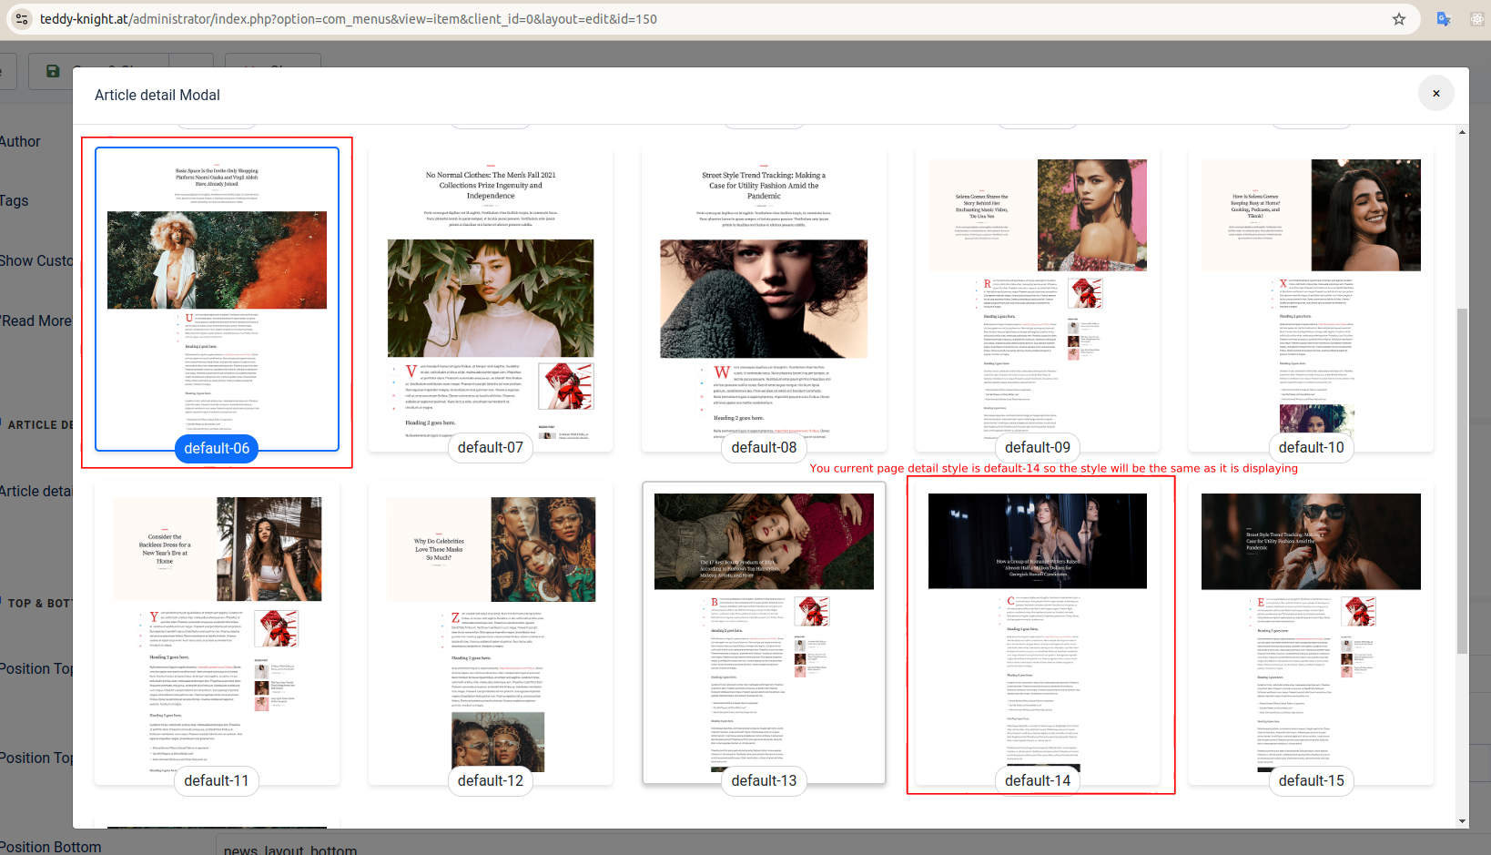Close the Article detail Modal
Image resolution: width=1491 pixels, height=855 pixels.
coord(1435,93)
